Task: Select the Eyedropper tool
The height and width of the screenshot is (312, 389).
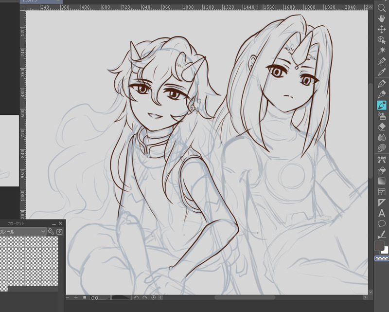Action: 382,72
